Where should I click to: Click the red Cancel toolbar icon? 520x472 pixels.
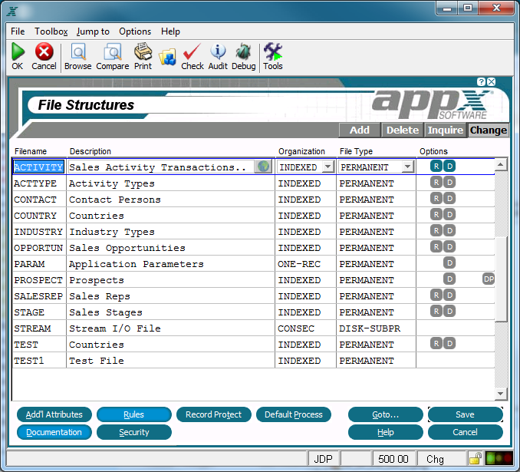(44, 51)
